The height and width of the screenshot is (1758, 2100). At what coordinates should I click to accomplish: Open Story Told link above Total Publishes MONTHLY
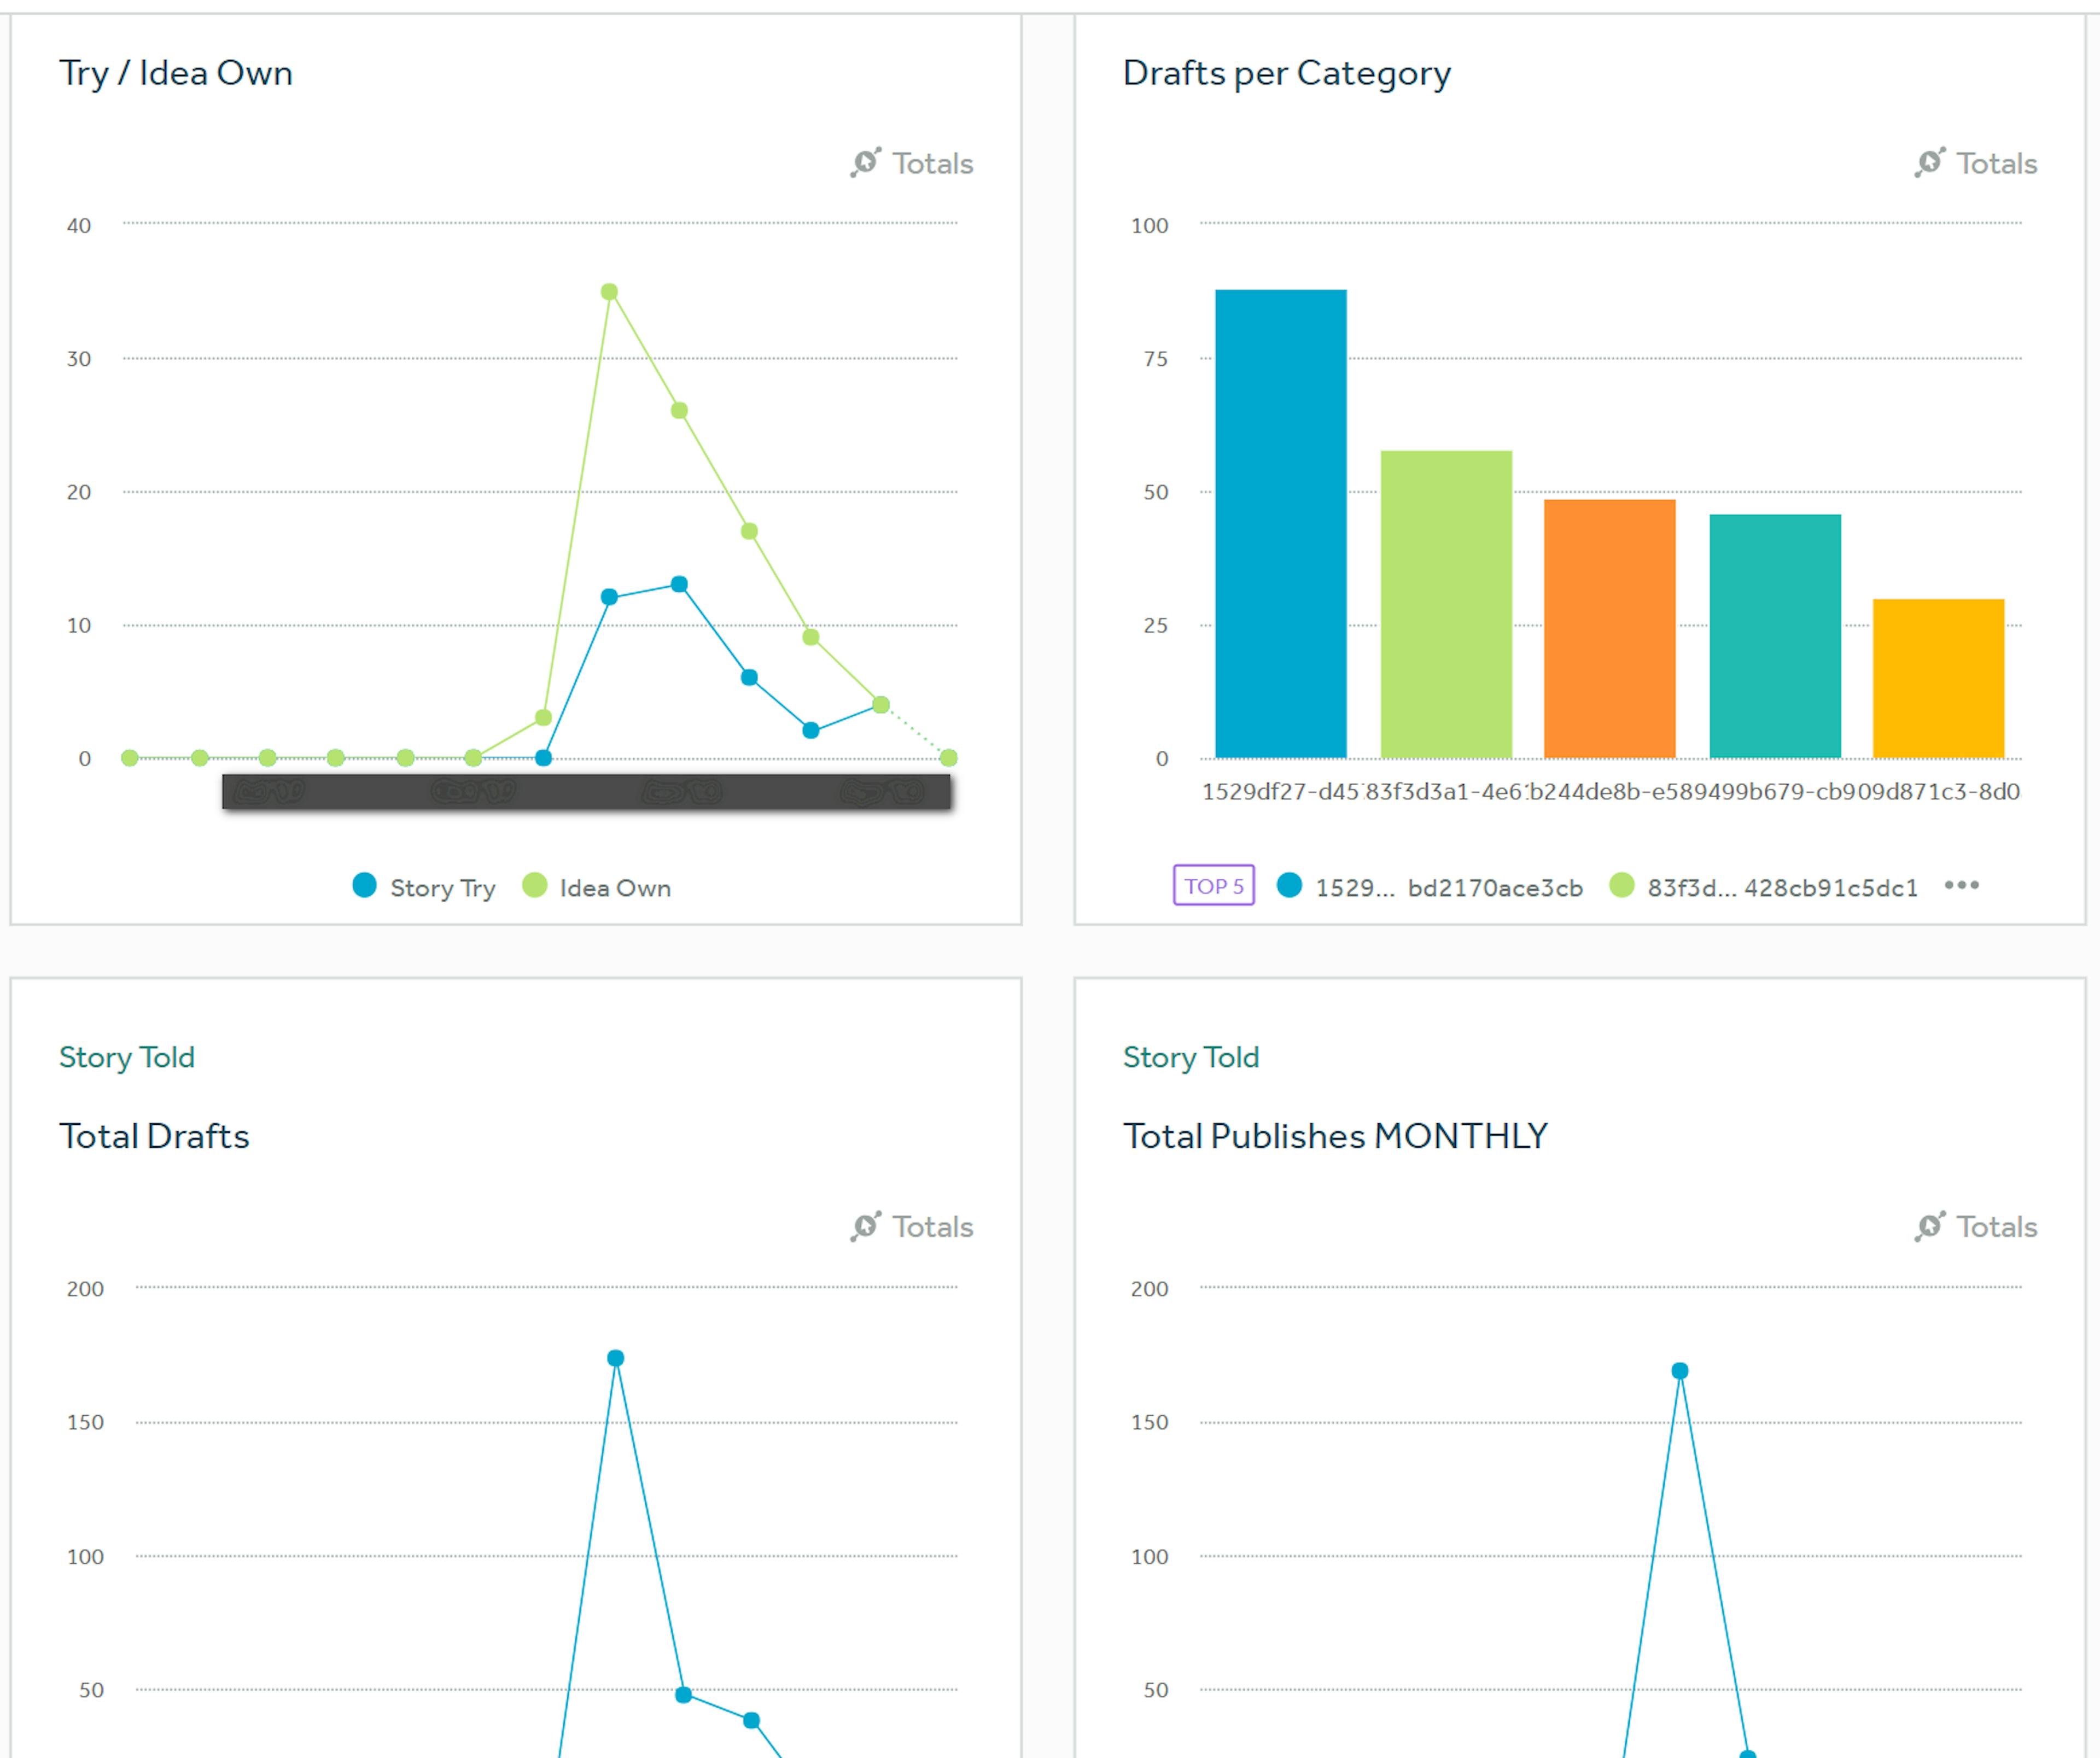[x=1191, y=1057]
